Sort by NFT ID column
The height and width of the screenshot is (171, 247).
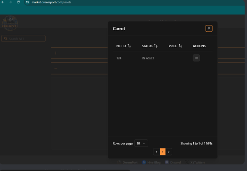click(x=124, y=46)
